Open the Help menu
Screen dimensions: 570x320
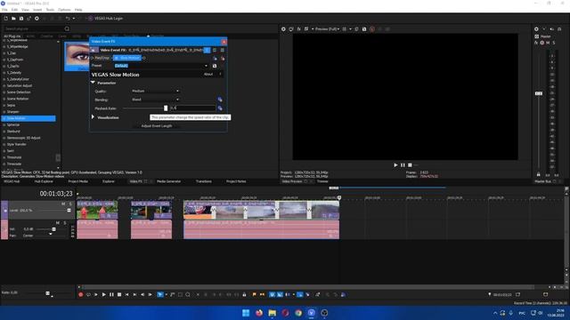[x=78, y=10]
